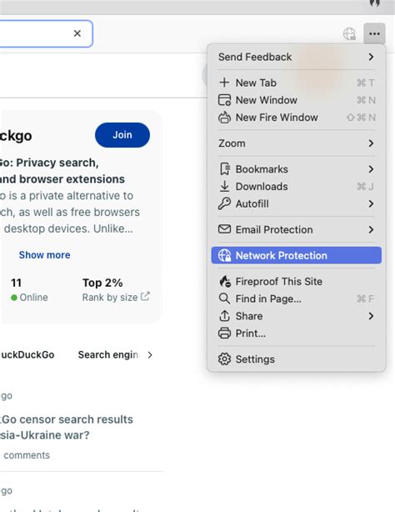395x512 pixels.
Task: Choose New Window from the menu
Action: (x=296, y=100)
